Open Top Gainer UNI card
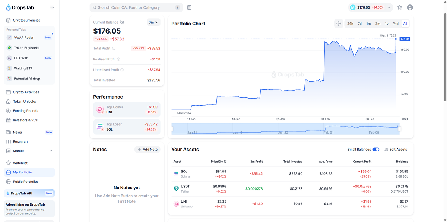The height and width of the screenshot is (222, 447). click(x=127, y=110)
